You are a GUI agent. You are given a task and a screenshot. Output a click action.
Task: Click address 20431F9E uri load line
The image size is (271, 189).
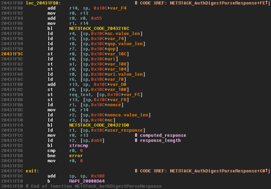click(x=12, y=59)
